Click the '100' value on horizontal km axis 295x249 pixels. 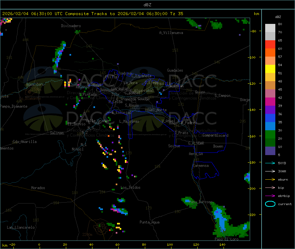click(170, 244)
